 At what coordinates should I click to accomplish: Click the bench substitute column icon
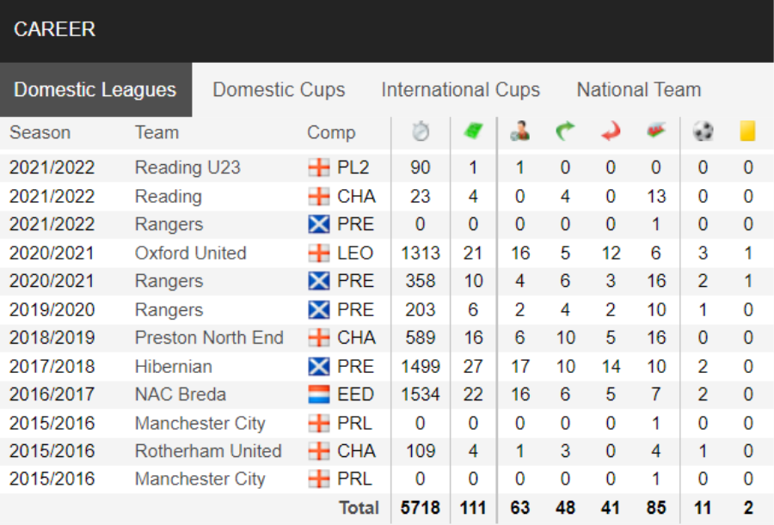[x=656, y=131]
